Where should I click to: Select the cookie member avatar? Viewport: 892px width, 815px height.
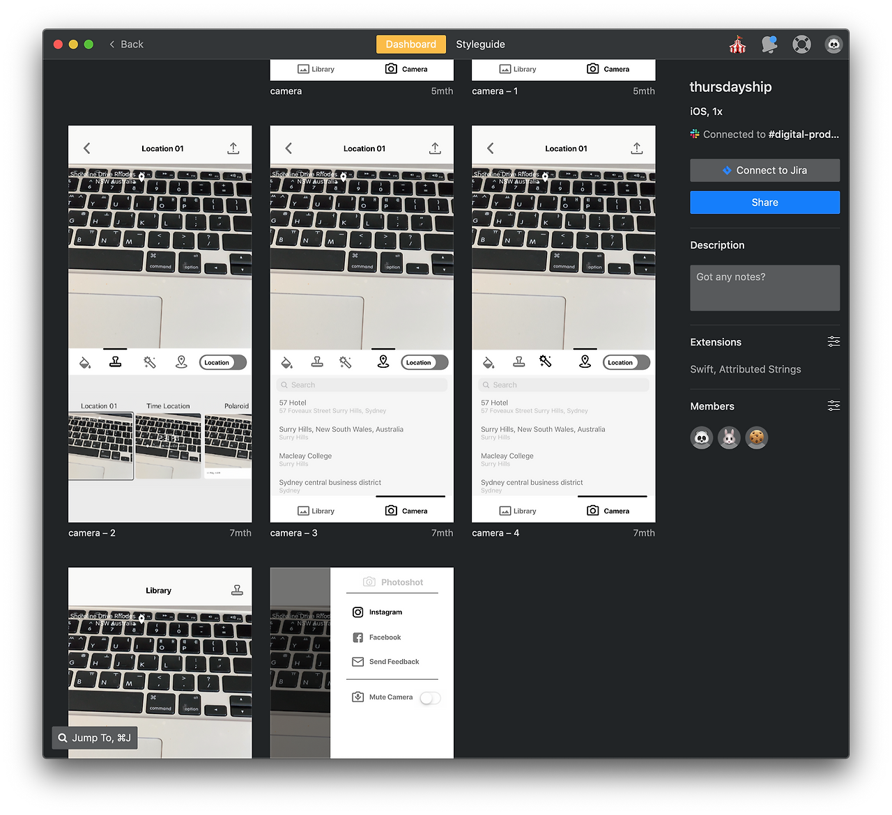(756, 437)
